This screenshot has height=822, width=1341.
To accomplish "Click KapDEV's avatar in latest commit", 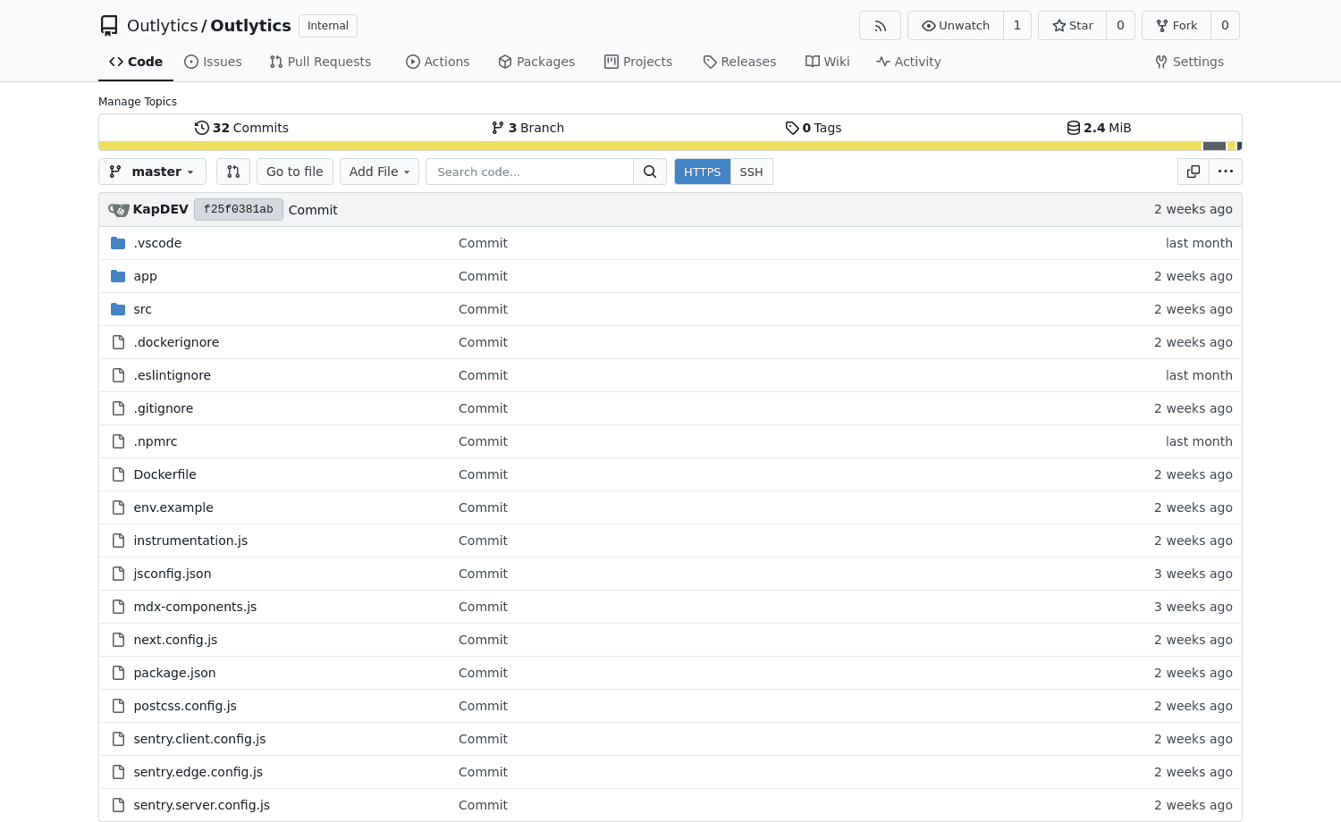I will [119, 210].
